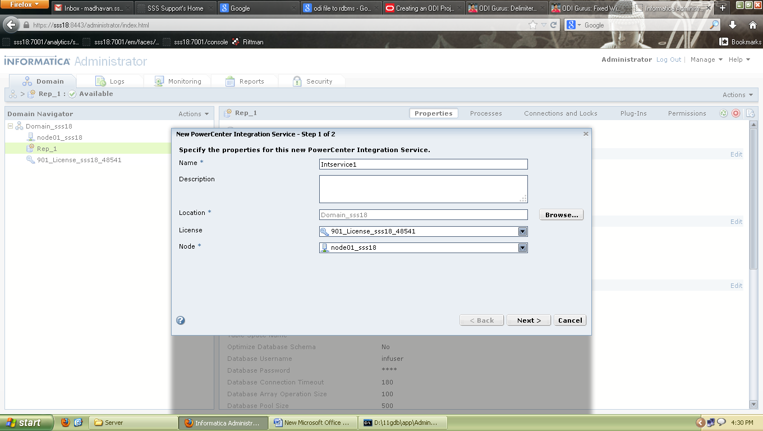Click the Database Username value infuser
This screenshot has width=763, height=431.
392,359
